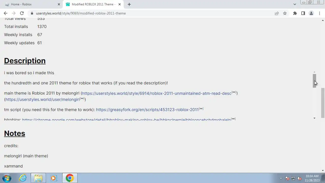Select the Weekly installs value 67
Image resolution: width=325 pixels, height=183 pixels.
click(x=40, y=35)
